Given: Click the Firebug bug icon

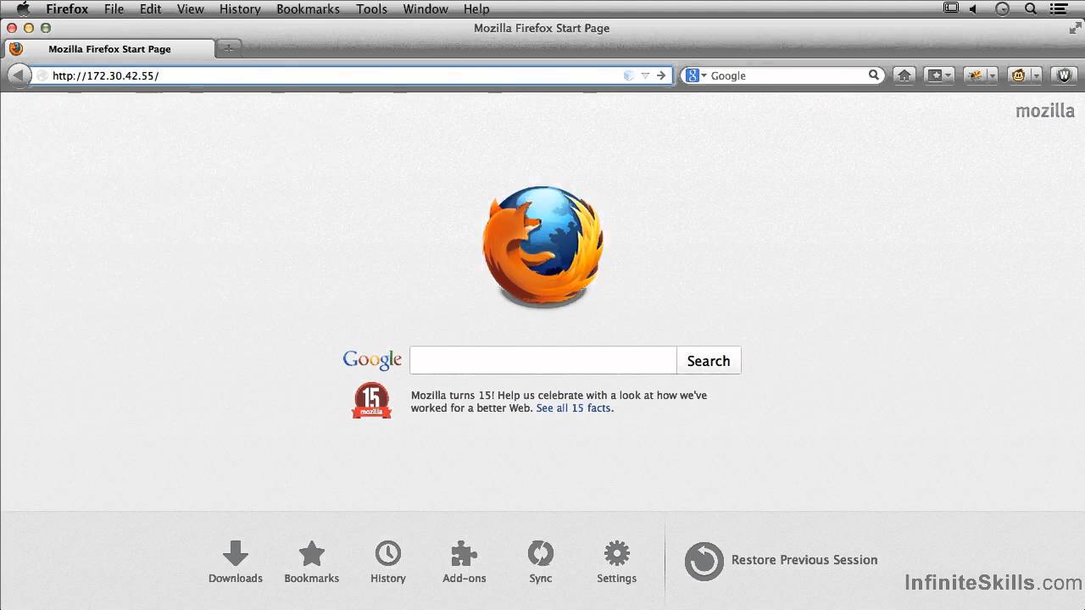Looking at the screenshot, I should 976,75.
